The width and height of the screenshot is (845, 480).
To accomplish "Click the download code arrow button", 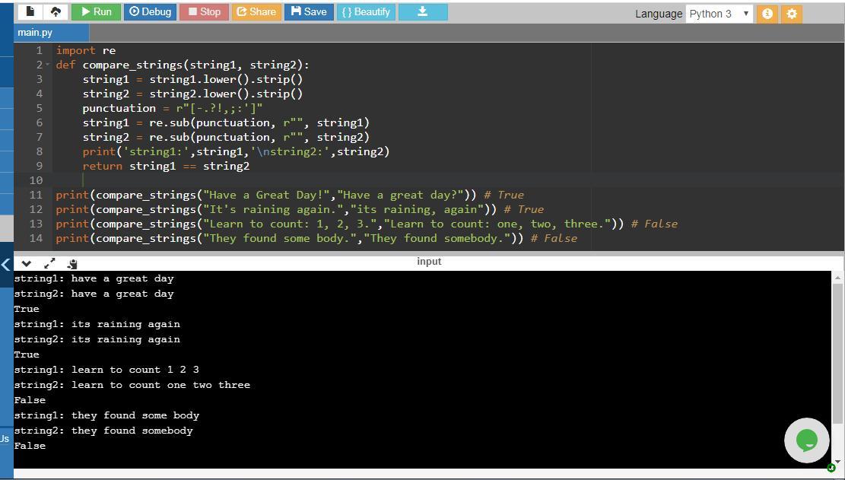I will pos(423,12).
